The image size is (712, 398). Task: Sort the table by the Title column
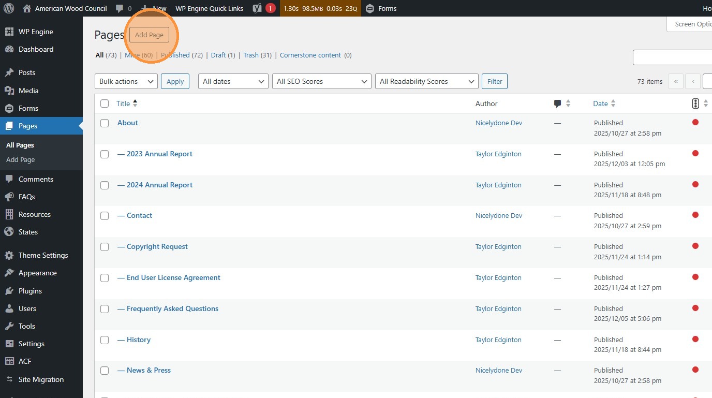pos(127,104)
